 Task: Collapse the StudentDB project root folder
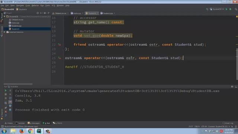4,16
